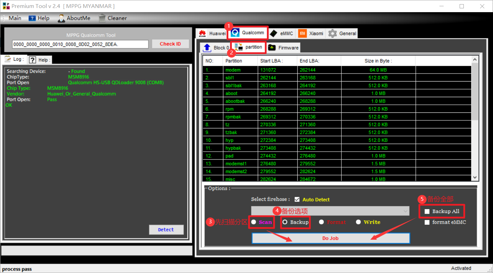This screenshot has width=493, height=273.
Task: Focus the device ID text field
Action: 80,44
